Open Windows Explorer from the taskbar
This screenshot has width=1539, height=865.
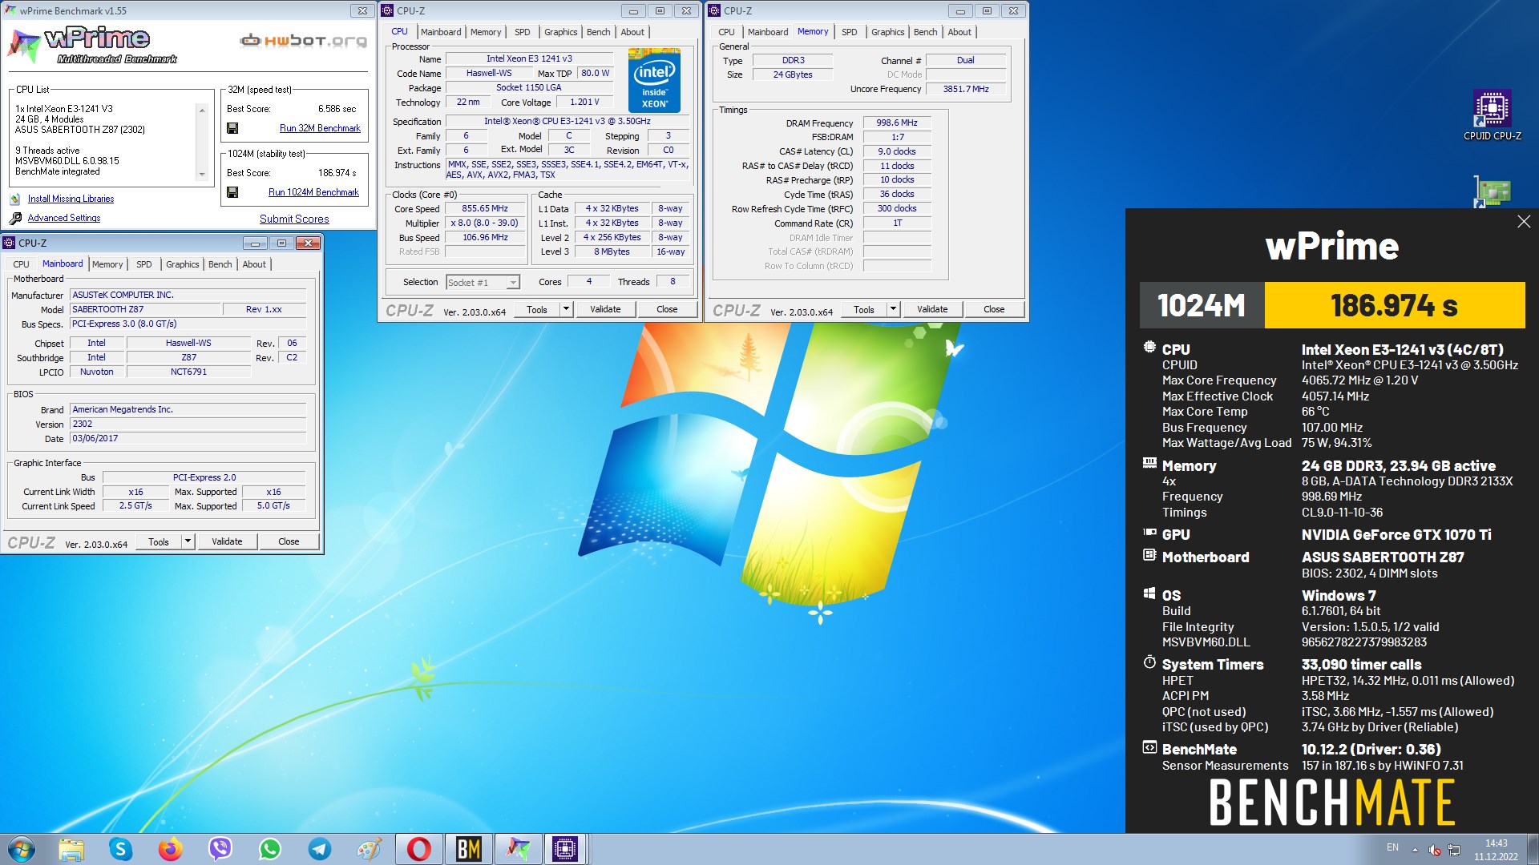point(71,849)
